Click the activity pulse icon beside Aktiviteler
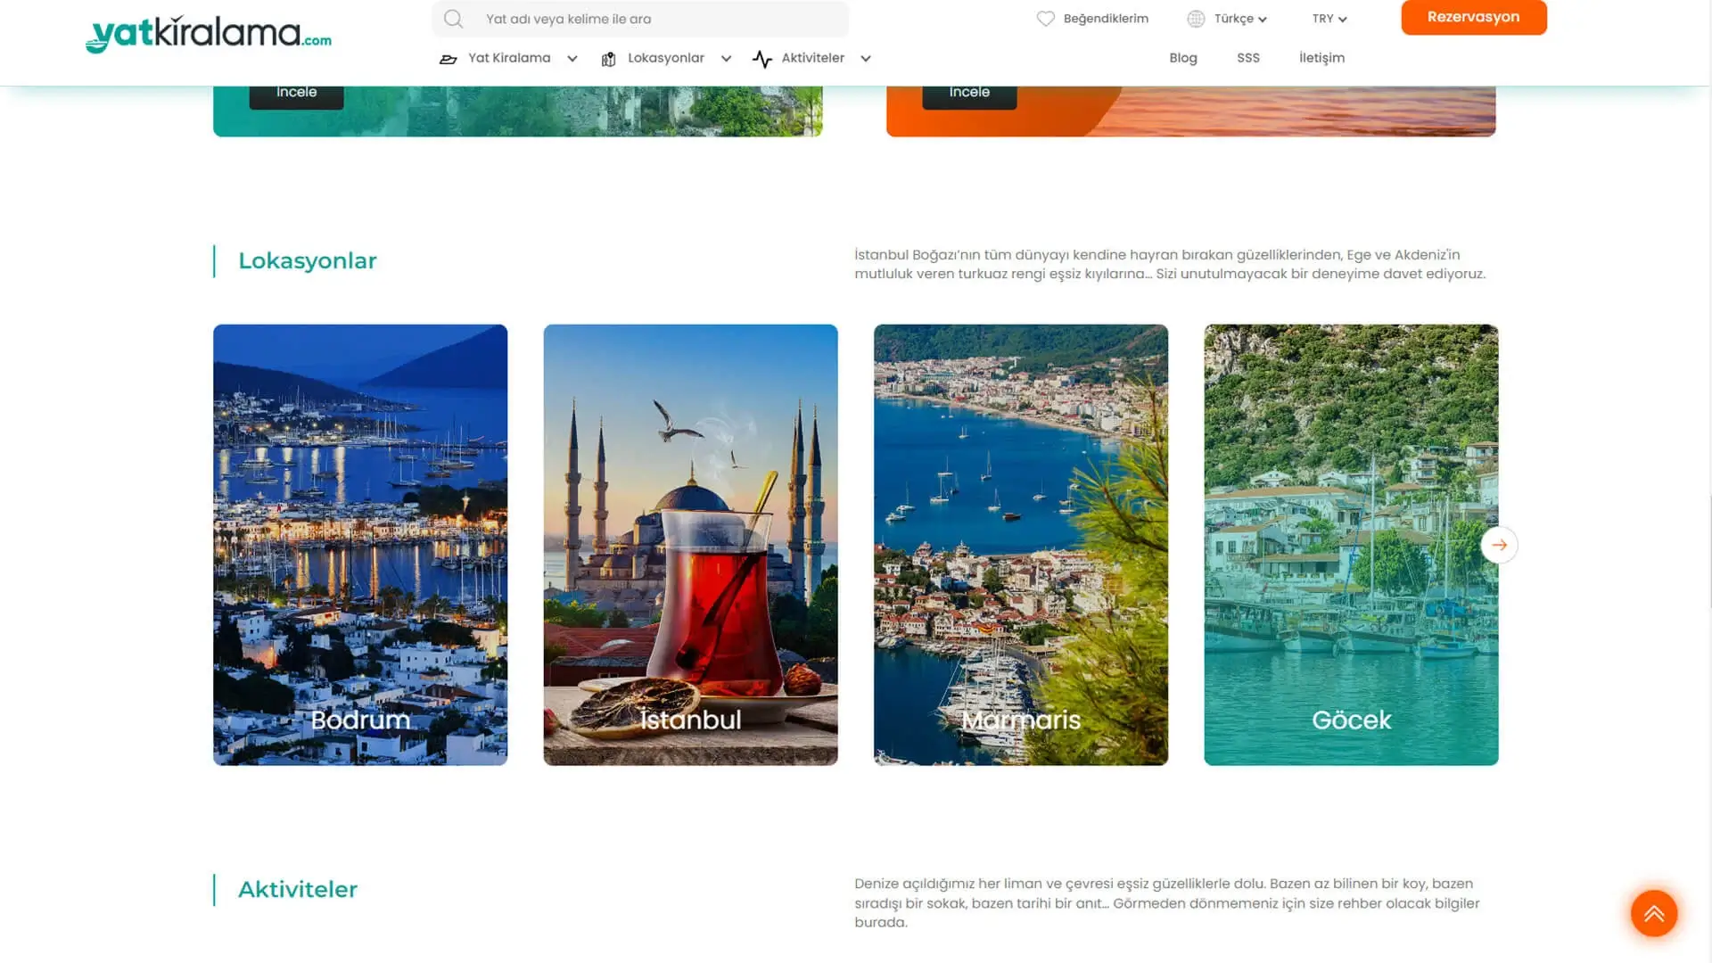This screenshot has width=1712, height=963. 762,58
